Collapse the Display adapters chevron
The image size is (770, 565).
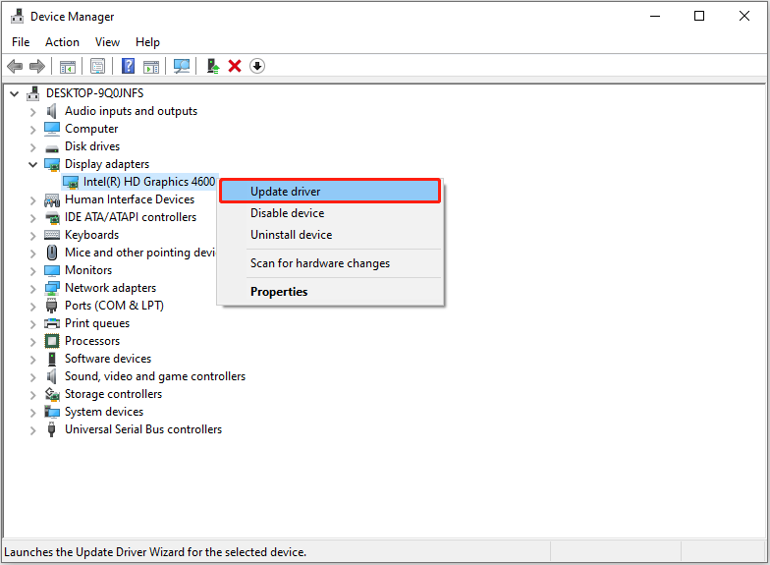coord(33,164)
